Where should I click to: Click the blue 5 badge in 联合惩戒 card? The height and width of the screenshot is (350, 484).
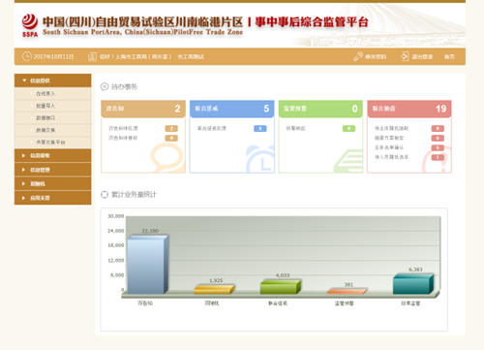[260, 129]
